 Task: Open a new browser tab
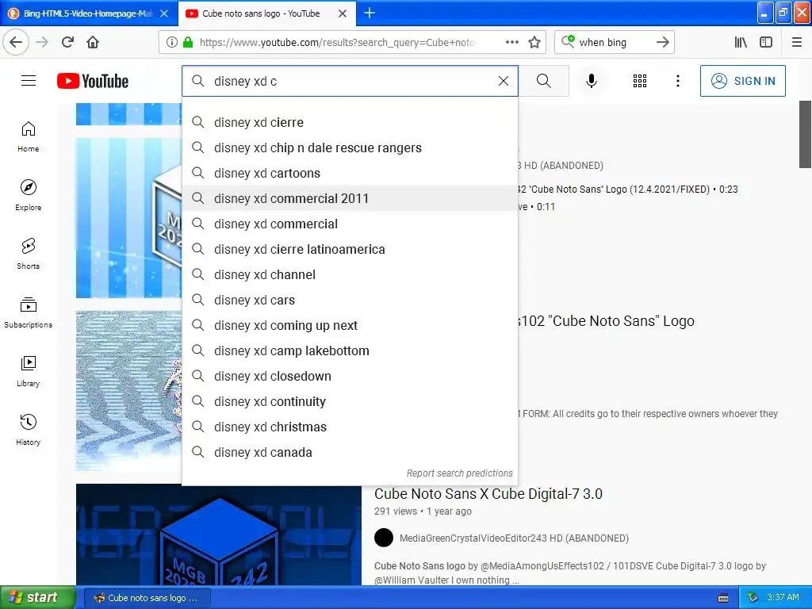point(370,13)
